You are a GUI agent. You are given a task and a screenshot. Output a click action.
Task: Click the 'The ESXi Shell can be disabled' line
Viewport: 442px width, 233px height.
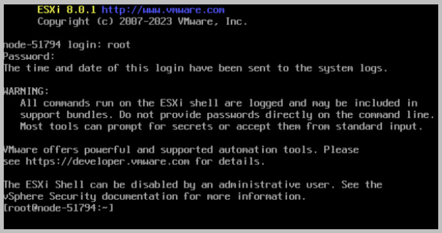192,184
